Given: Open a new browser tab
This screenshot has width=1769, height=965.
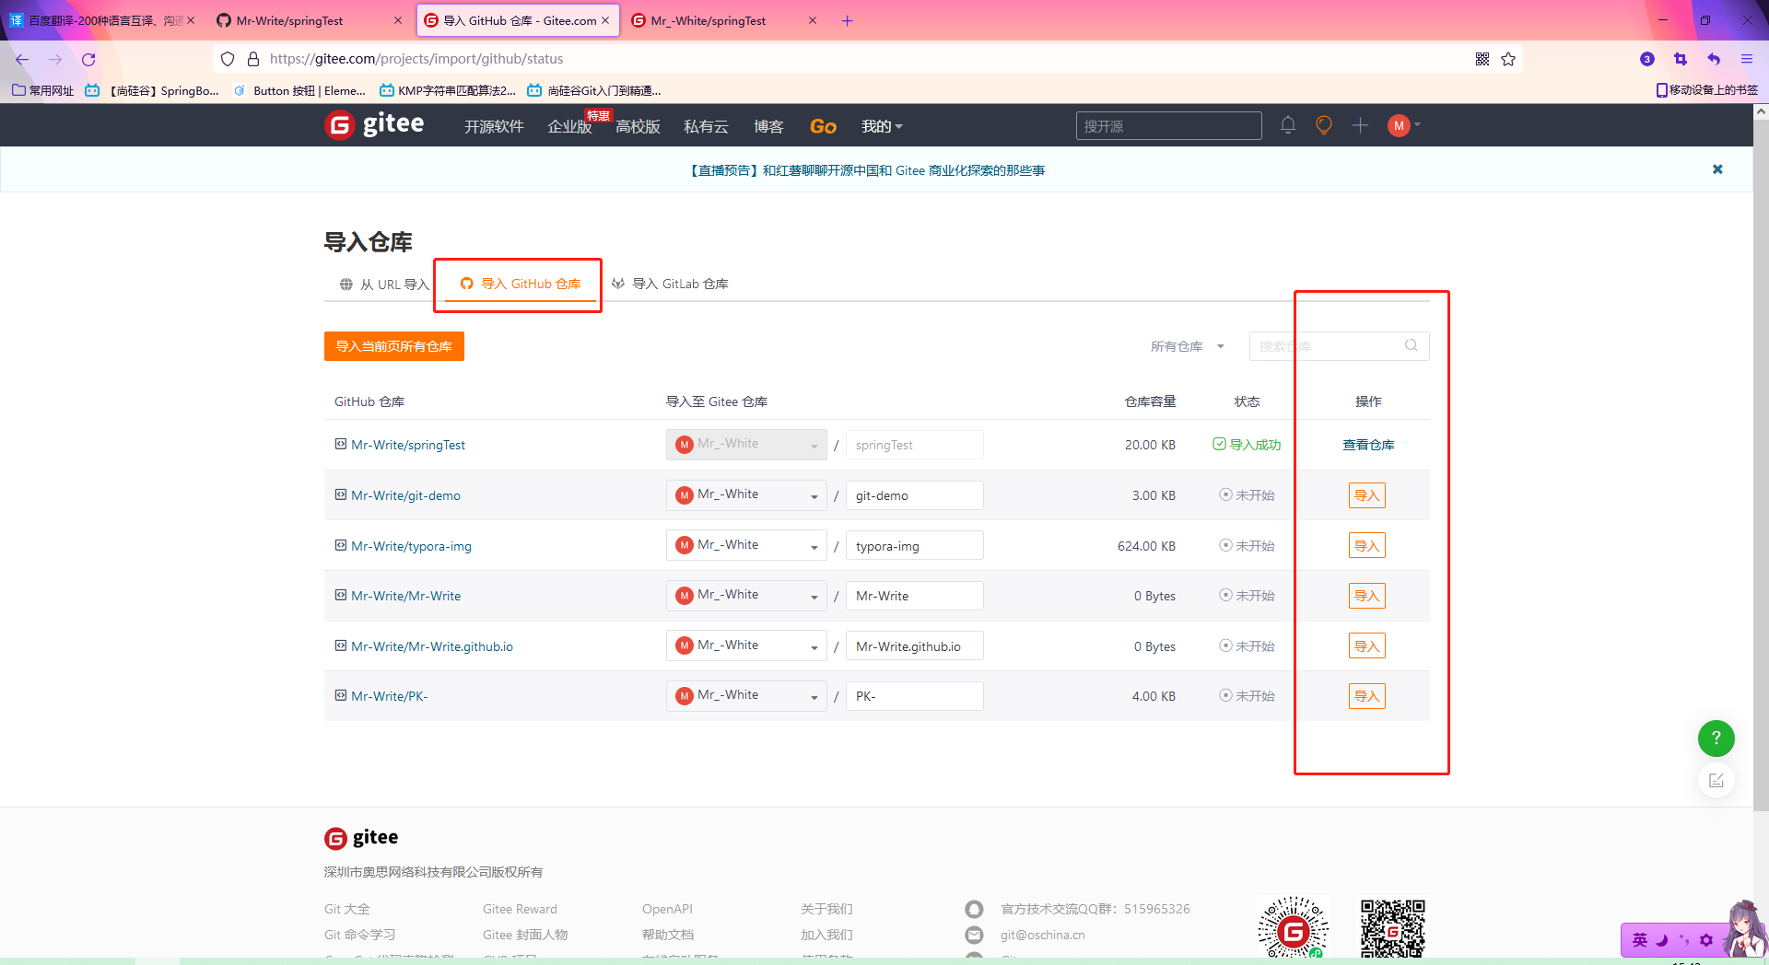Looking at the screenshot, I should (848, 20).
